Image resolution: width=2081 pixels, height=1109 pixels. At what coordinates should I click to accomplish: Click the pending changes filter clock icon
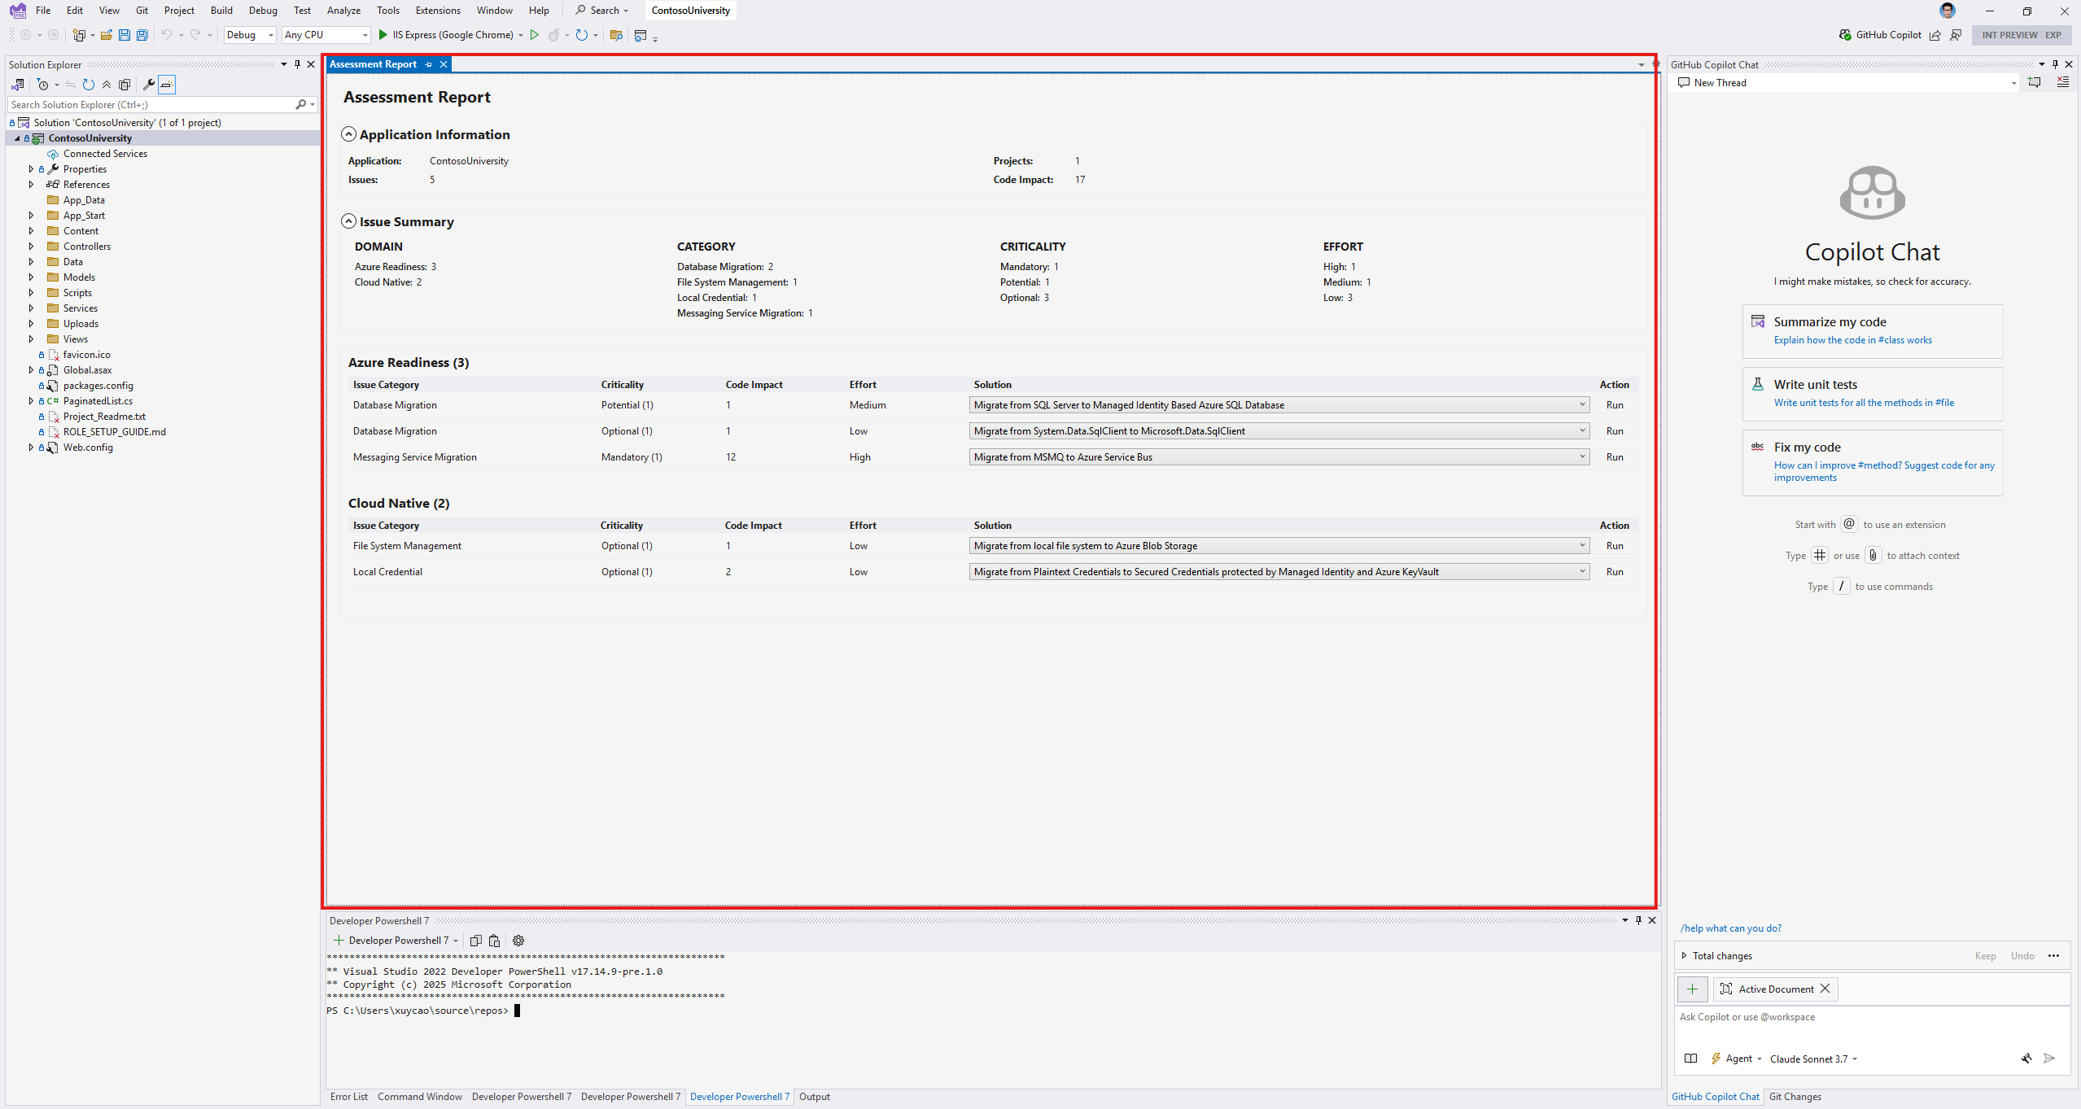(43, 85)
